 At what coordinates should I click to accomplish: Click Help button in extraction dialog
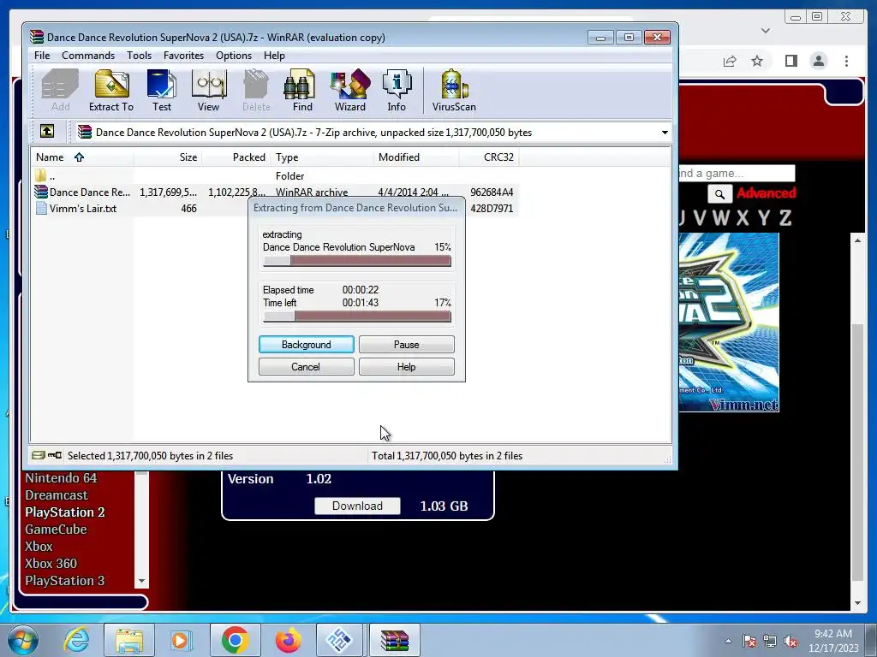[407, 366]
